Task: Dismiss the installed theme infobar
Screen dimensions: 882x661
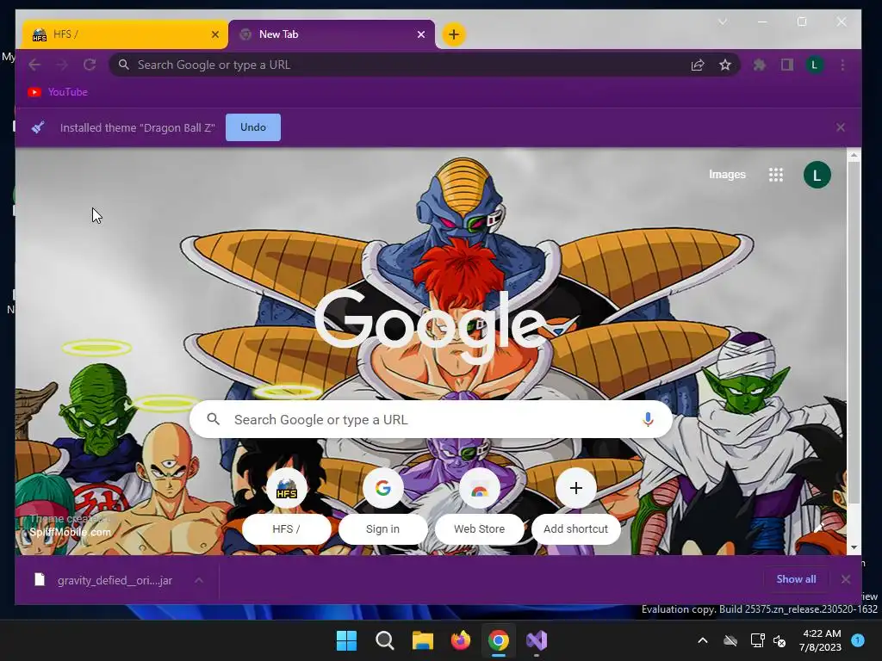Action: tap(841, 127)
